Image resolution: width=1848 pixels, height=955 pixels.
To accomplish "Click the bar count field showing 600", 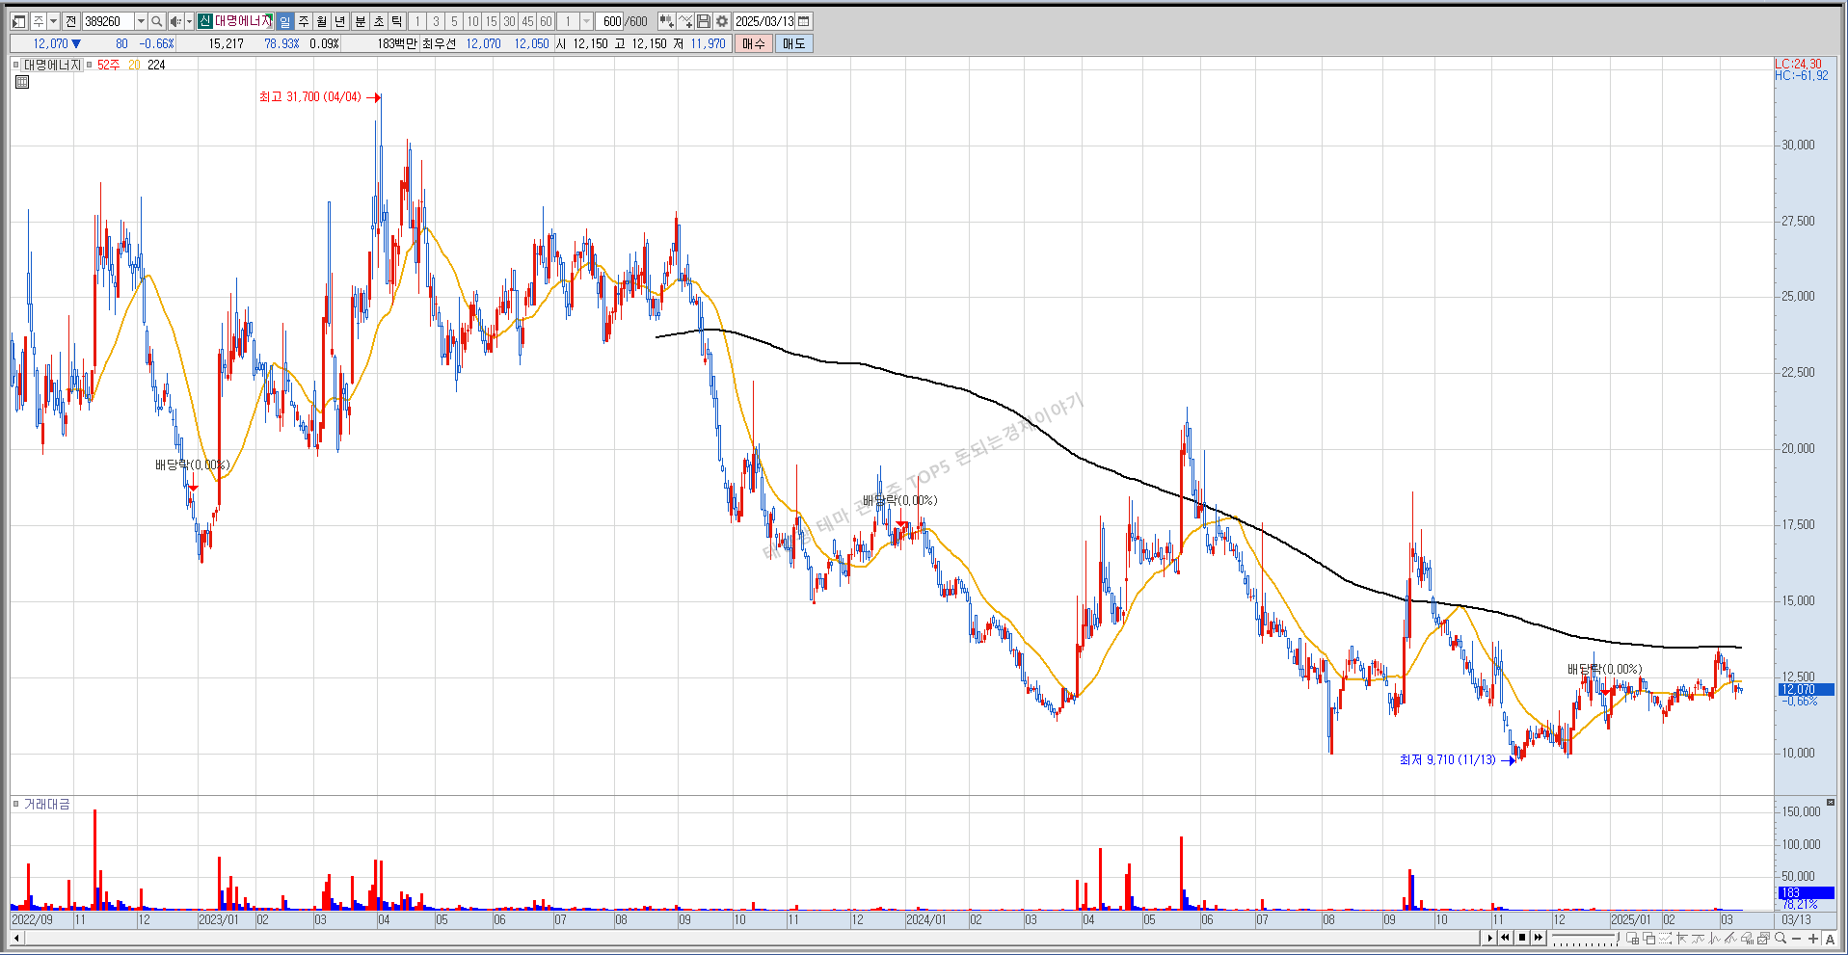I will [x=610, y=21].
